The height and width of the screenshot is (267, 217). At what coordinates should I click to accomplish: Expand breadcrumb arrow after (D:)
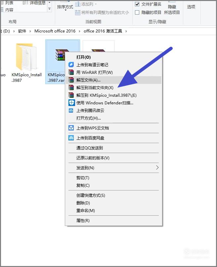(x=14, y=31)
